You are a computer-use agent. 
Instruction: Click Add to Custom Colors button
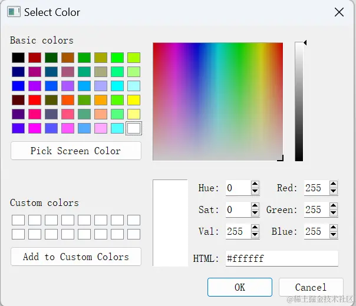pos(75,257)
